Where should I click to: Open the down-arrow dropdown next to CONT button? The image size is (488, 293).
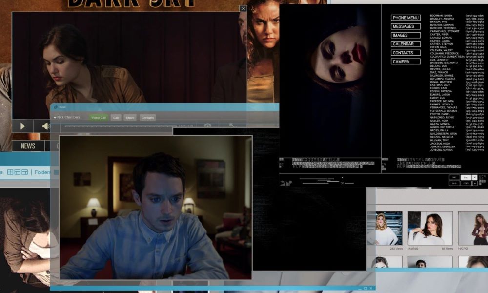(x=475, y=183)
